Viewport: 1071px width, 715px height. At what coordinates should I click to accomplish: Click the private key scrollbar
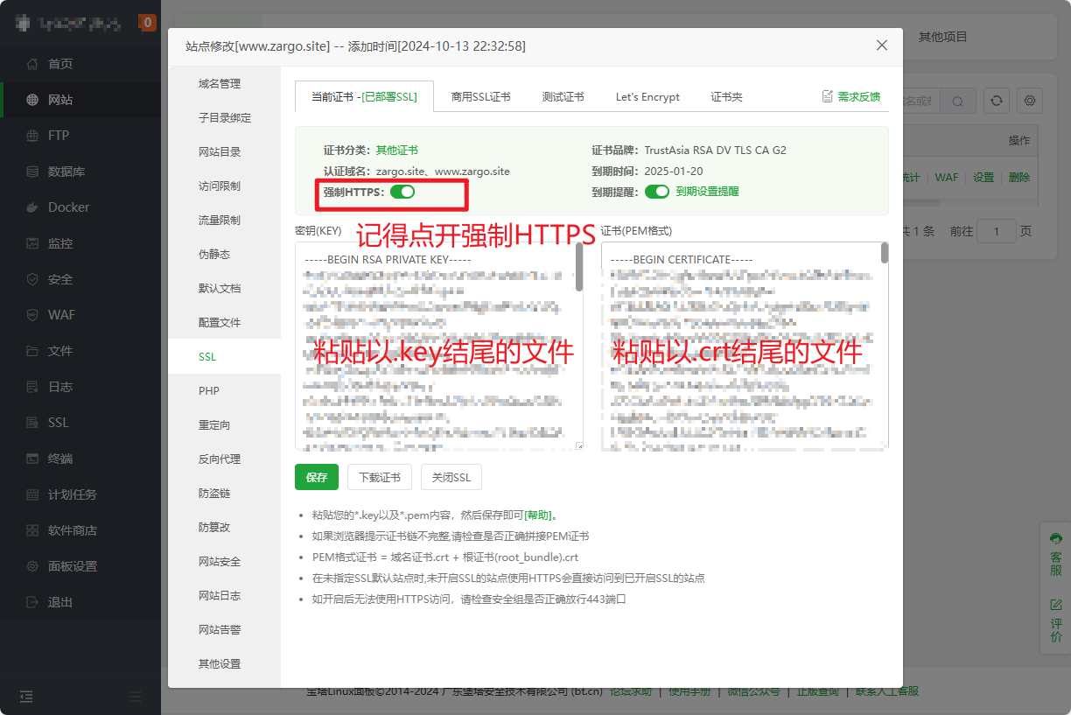578,269
